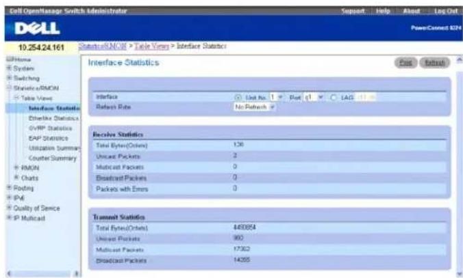Open the Port dropdown

pos(314,97)
